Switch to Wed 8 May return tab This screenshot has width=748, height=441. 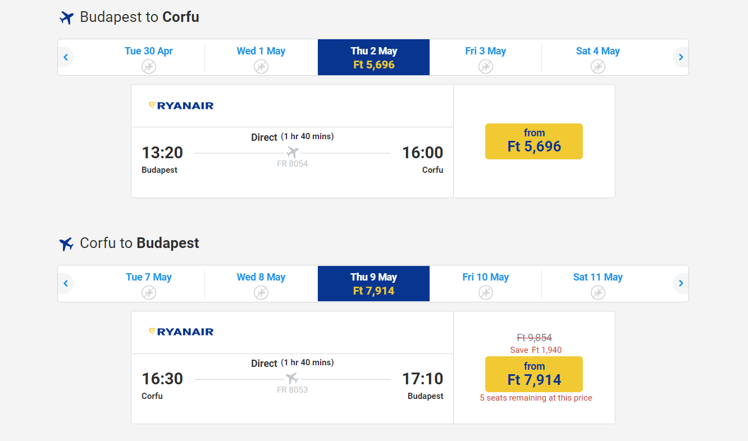click(x=261, y=283)
